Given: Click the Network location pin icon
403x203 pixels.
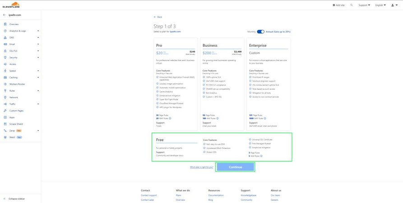Looking at the screenshot, I should 5,97.
